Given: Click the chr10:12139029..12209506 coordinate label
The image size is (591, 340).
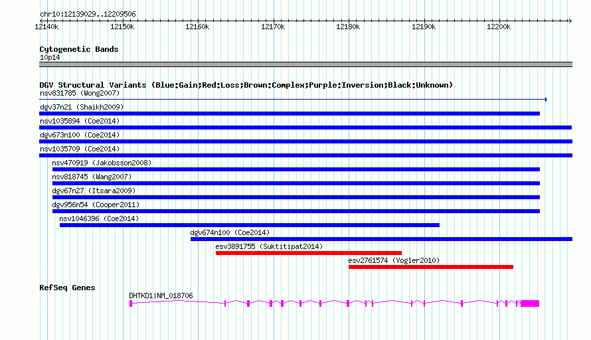Looking at the screenshot, I should click(88, 15).
